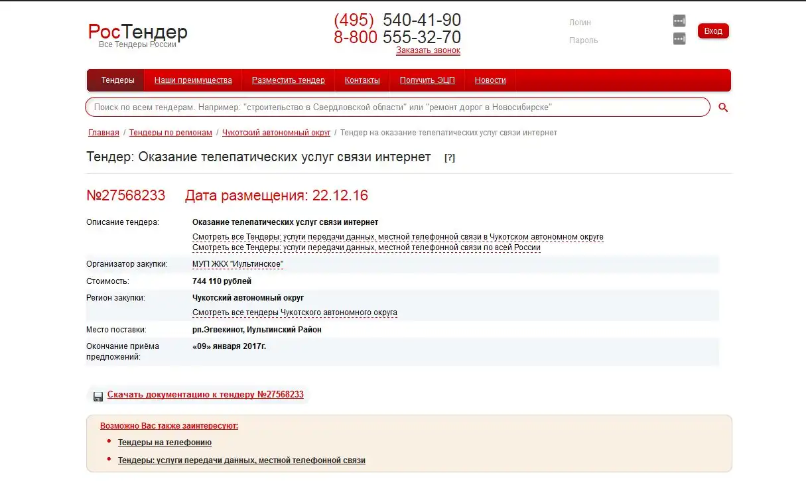Click the Заказать звонок link

pyautogui.click(x=428, y=50)
